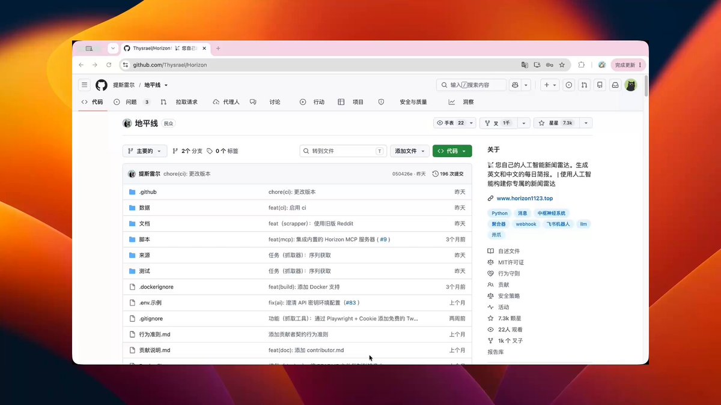Screen dimensions: 721x405
Task: Switch to the 代理人 tab
Action: coord(227,102)
